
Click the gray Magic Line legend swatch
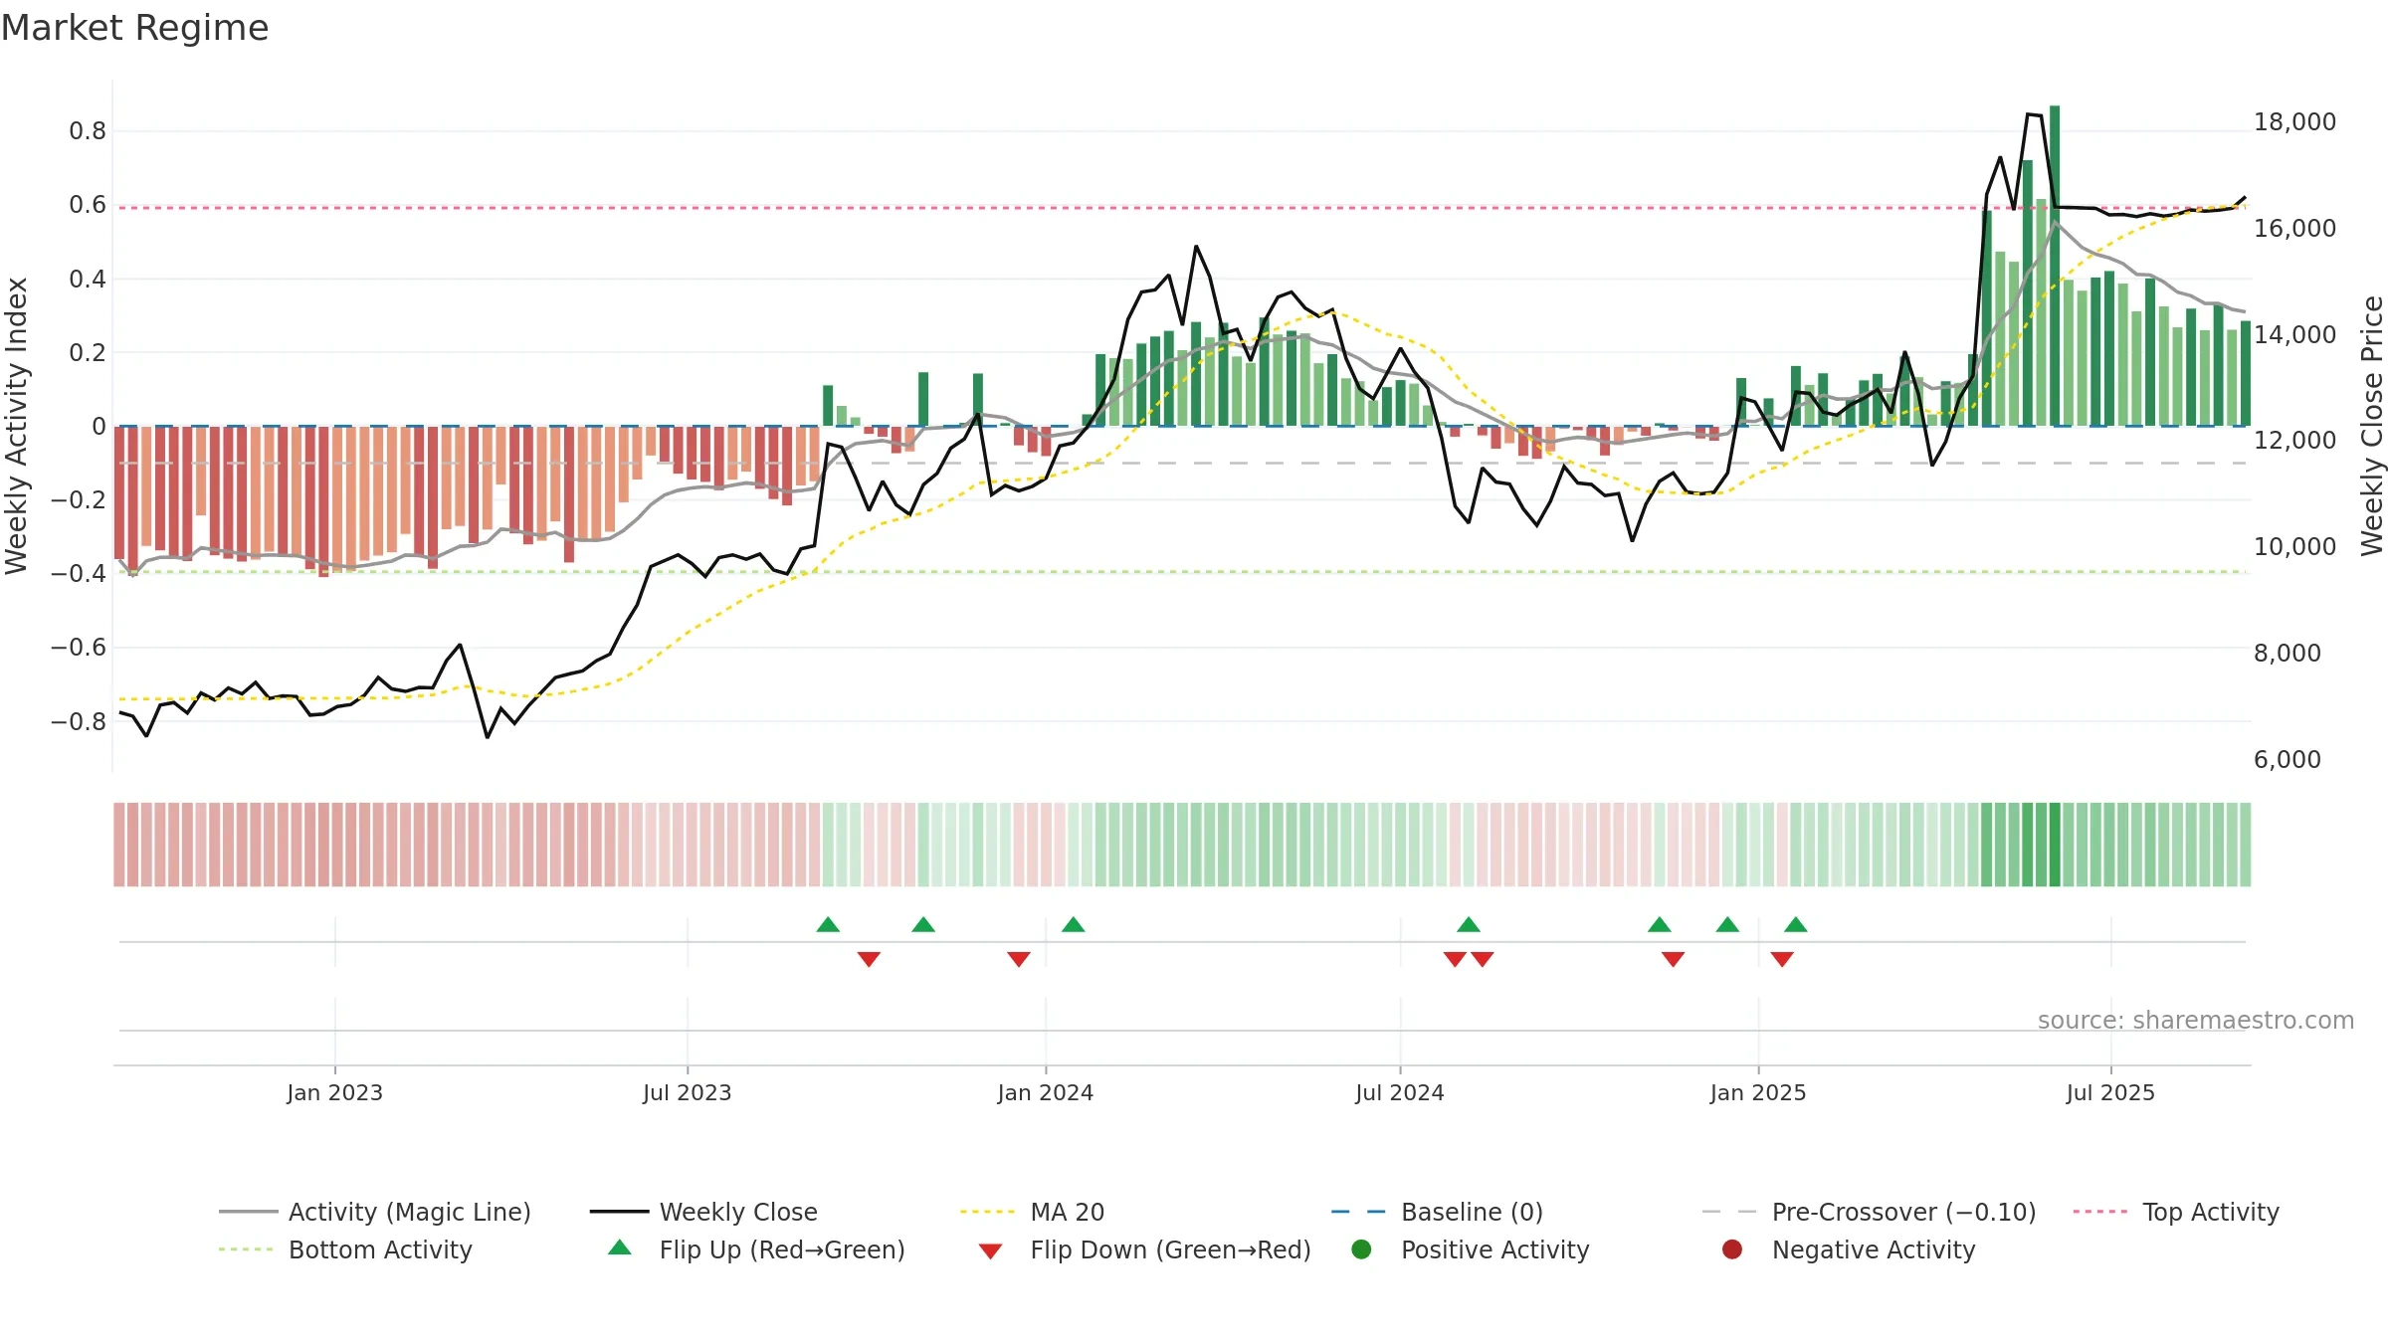pyautogui.click(x=248, y=1212)
